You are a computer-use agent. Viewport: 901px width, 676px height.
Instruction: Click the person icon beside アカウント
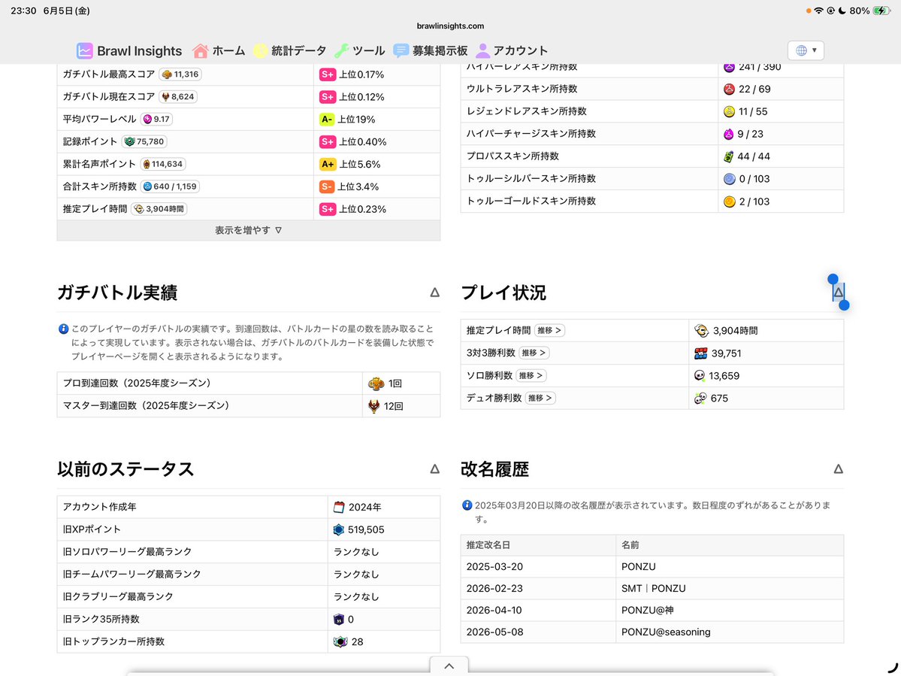point(482,50)
